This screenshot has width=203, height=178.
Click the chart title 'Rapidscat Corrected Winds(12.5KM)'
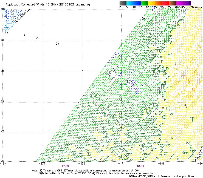(32, 5)
